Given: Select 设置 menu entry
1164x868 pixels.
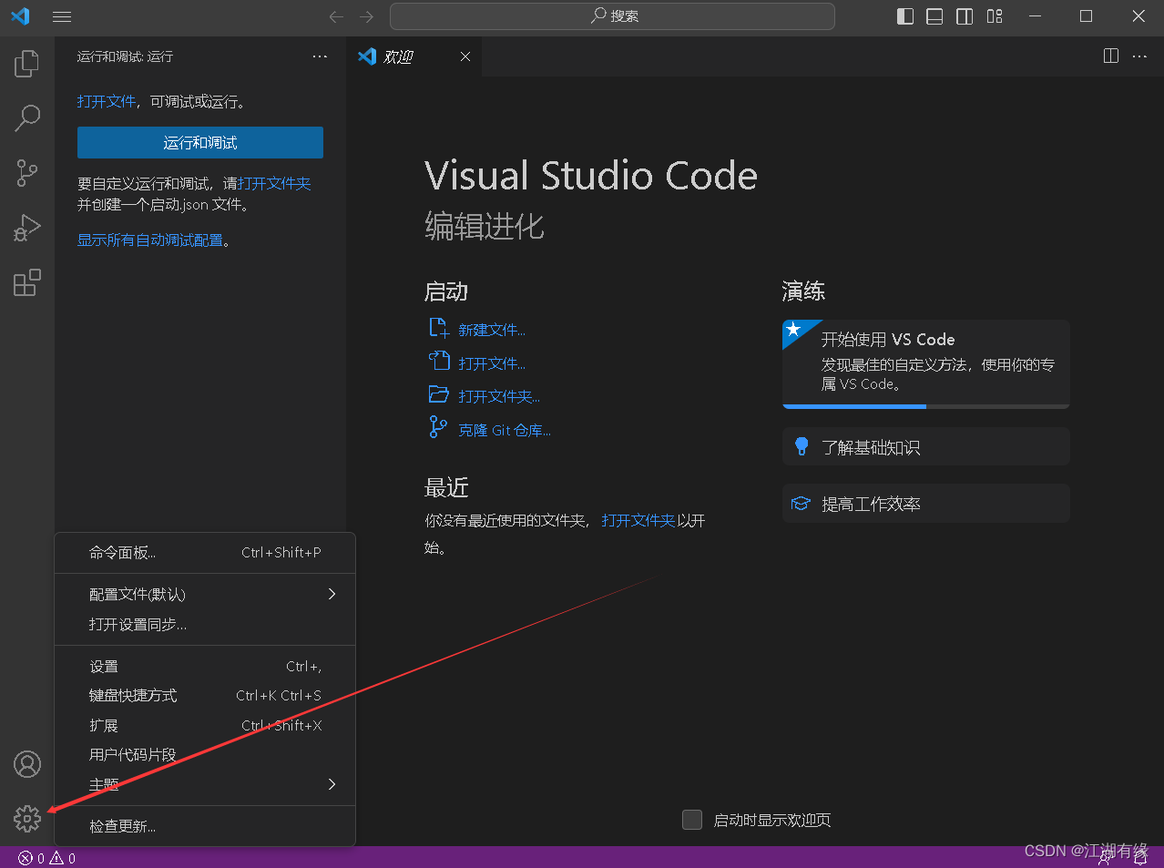Looking at the screenshot, I should coord(205,667).
